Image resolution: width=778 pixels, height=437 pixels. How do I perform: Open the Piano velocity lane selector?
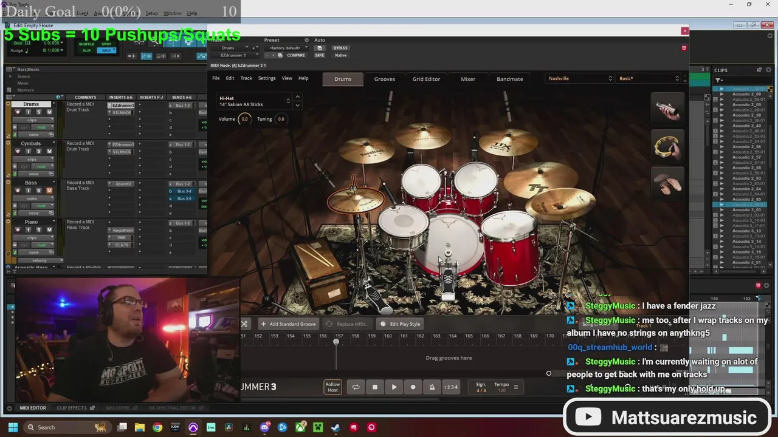tap(41, 260)
